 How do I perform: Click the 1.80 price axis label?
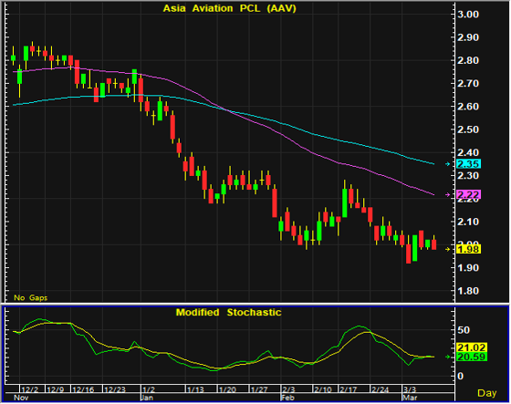468,291
